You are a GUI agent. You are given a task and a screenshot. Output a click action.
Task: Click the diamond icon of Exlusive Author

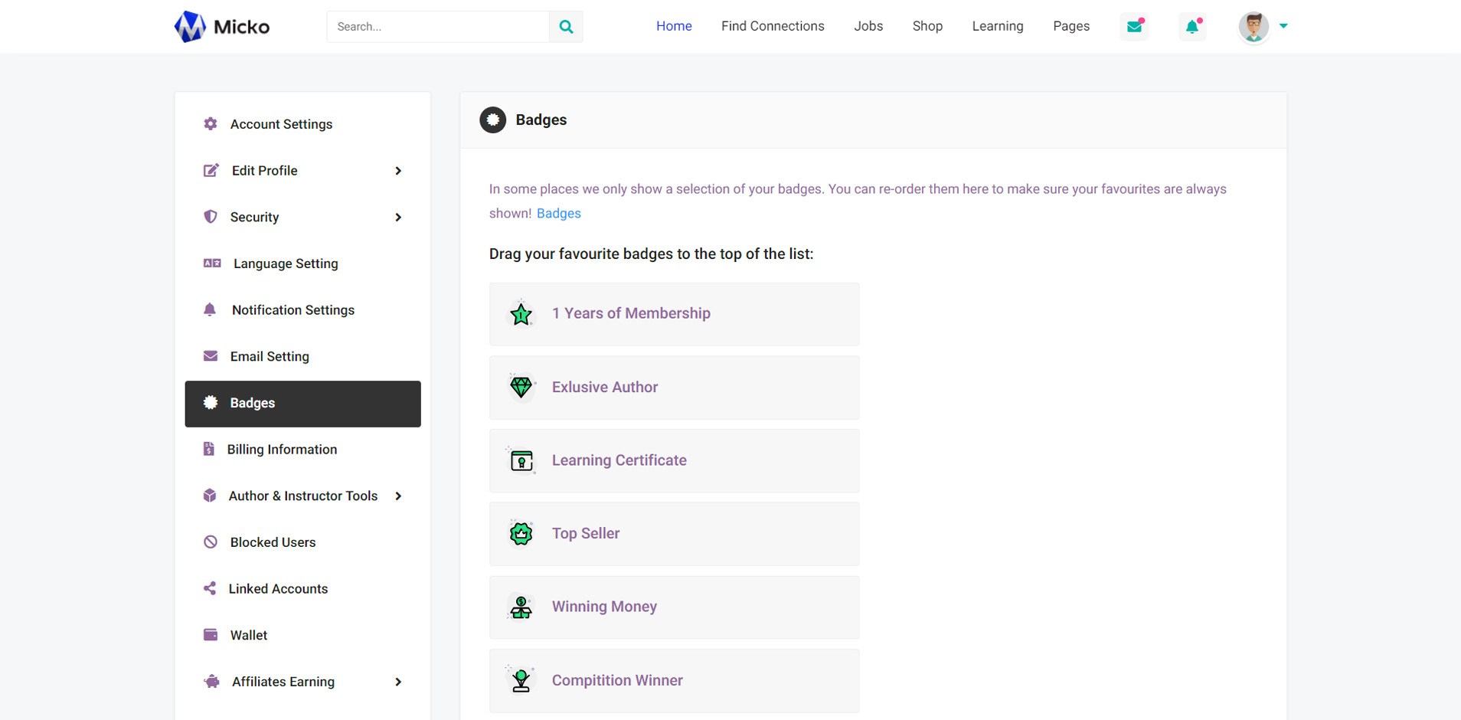tap(521, 387)
